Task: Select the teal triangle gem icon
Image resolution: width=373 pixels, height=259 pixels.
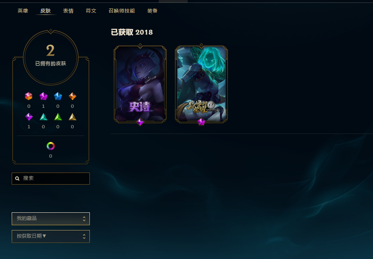Action: pos(43,117)
